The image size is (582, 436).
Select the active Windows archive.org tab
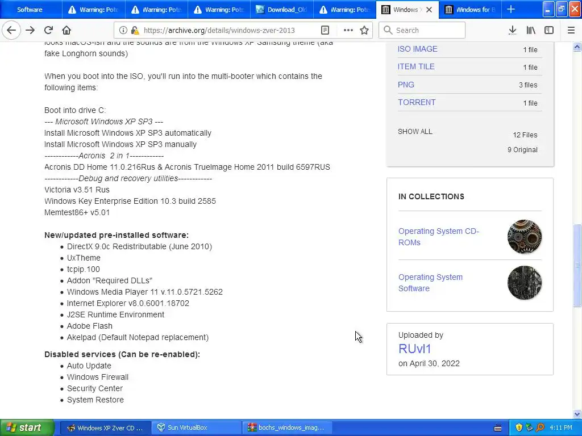click(x=407, y=10)
